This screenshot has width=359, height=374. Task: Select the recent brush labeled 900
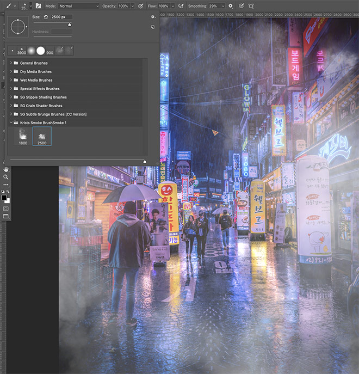(50, 51)
